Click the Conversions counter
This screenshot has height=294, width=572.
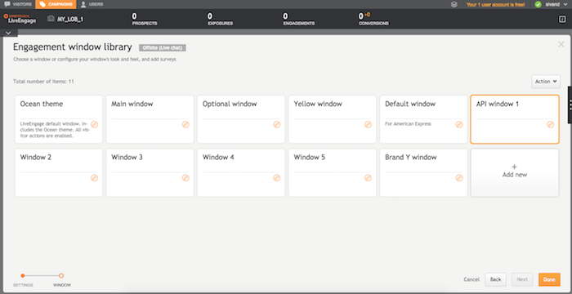click(373, 20)
